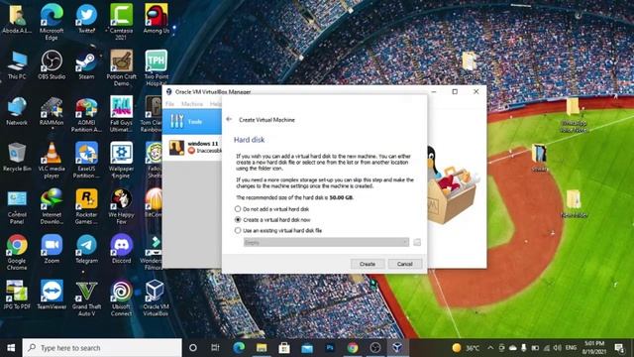Open Grand Theft Auto V icon
This screenshot has width=634, height=357.
(86, 298)
